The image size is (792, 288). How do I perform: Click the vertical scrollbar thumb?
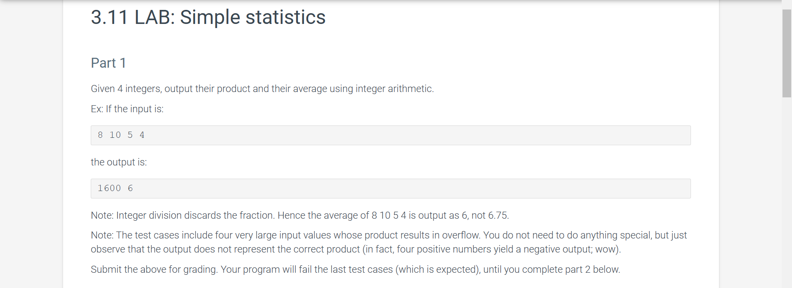pyautogui.click(x=787, y=53)
